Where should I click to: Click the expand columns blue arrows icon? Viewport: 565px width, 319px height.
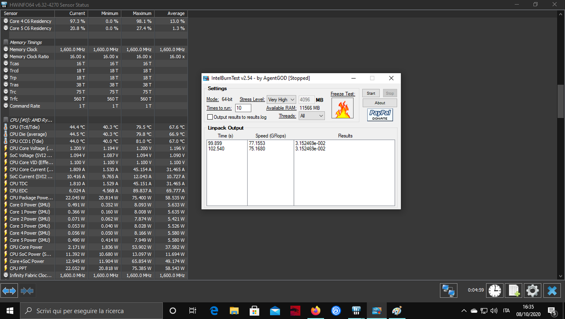(x=9, y=291)
